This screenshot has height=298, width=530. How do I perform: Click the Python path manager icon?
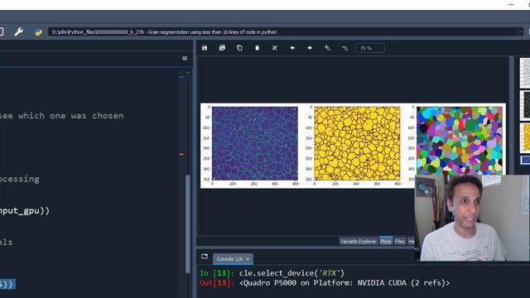click(x=38, y=32)
